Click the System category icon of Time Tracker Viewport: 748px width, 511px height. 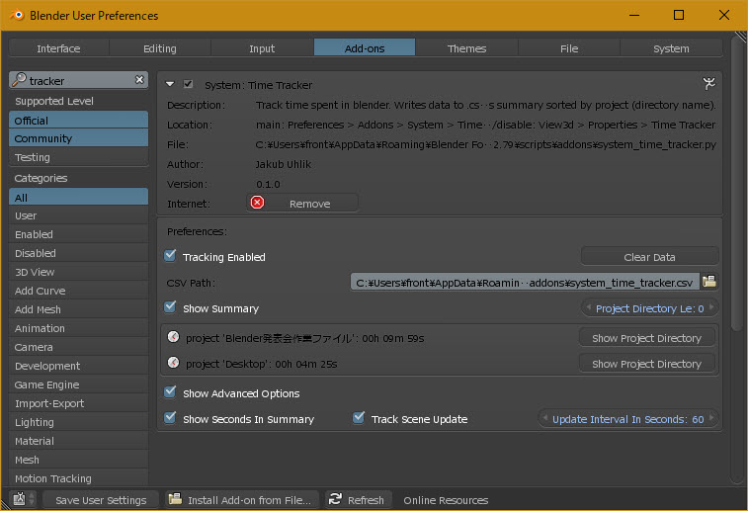tap(708, 84)
